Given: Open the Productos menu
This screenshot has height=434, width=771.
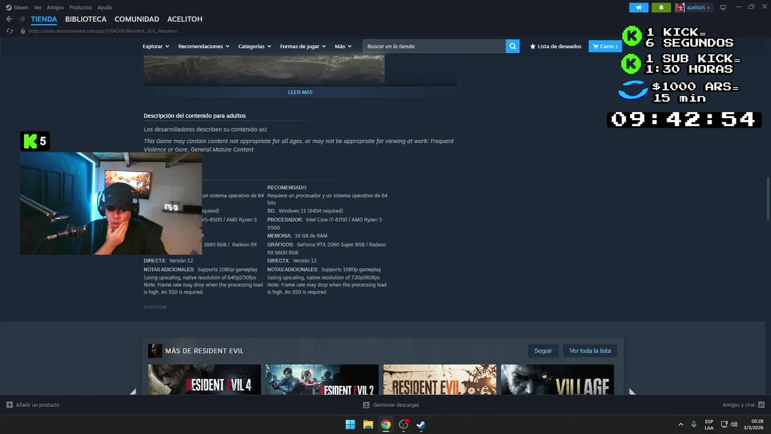Looking at the screenshot, I should (81, 7).
